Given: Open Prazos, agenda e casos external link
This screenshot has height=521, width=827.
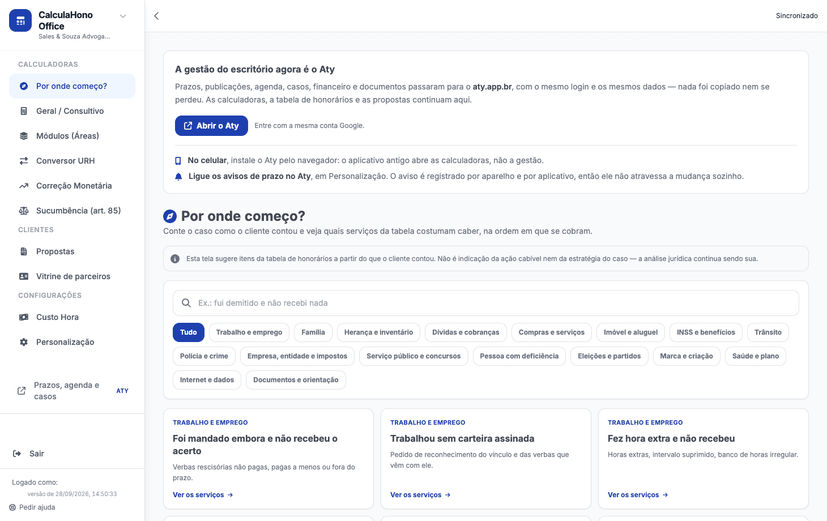Looking at the screenshot, I should pyautogui.click(x=72, y=391).
